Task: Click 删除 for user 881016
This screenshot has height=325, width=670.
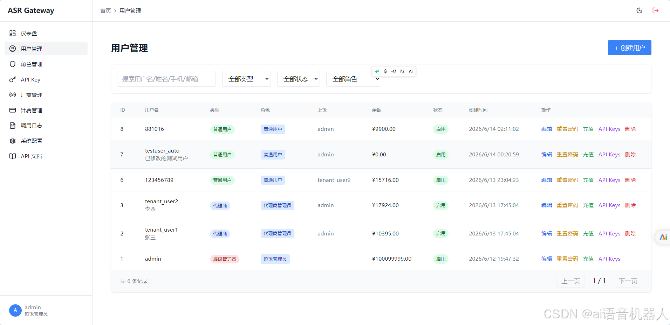Action: click(x=630, y=129)
